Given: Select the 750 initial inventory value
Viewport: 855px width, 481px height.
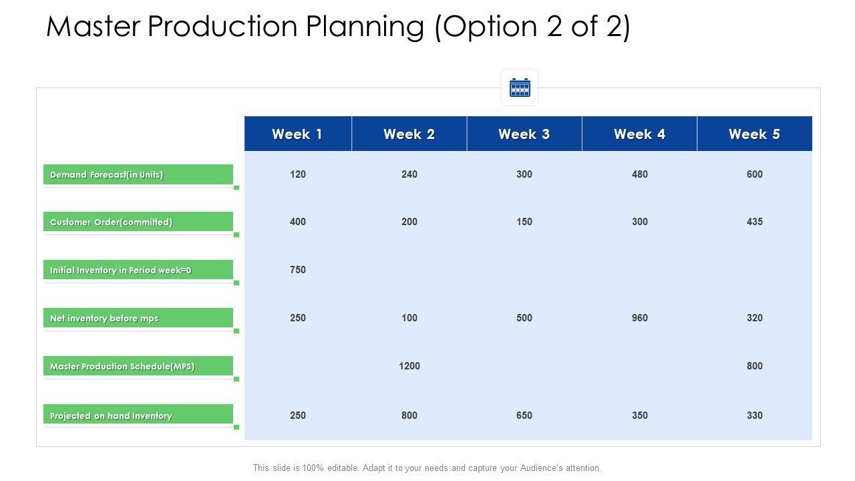Looking at the screenshot, I should (298, 270).
